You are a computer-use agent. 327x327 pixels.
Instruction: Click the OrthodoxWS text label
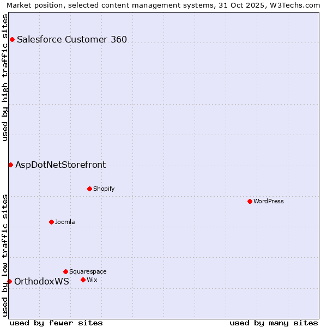coord(41,281)
